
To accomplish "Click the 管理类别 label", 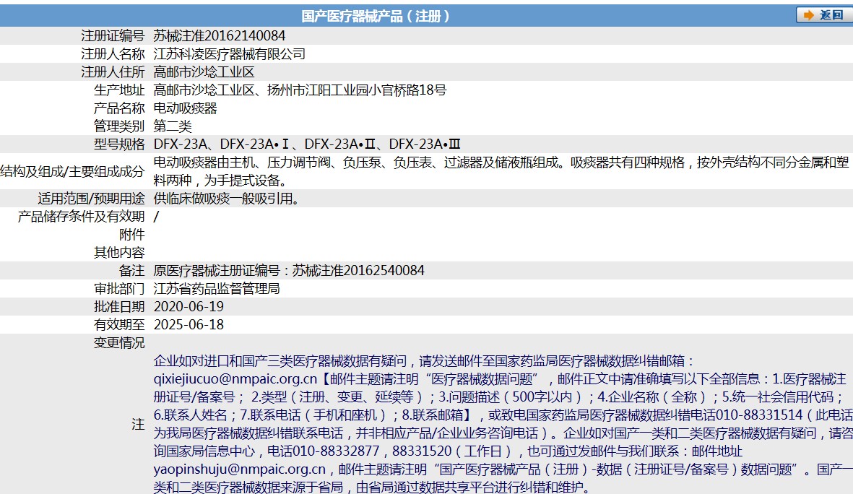I will [119, 126].
